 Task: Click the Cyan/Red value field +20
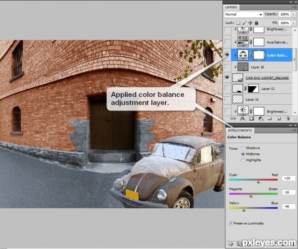[x=289, y=178]
